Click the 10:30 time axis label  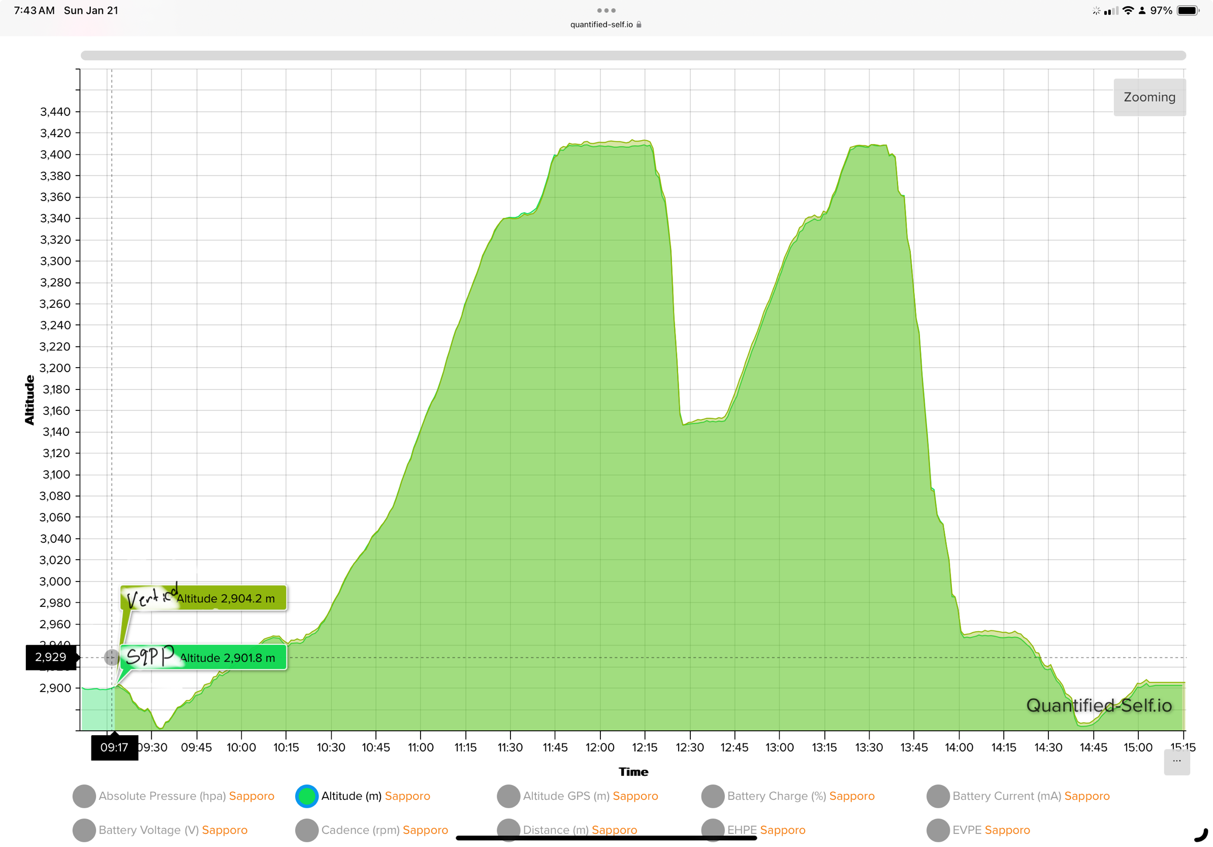click(331, 747)
